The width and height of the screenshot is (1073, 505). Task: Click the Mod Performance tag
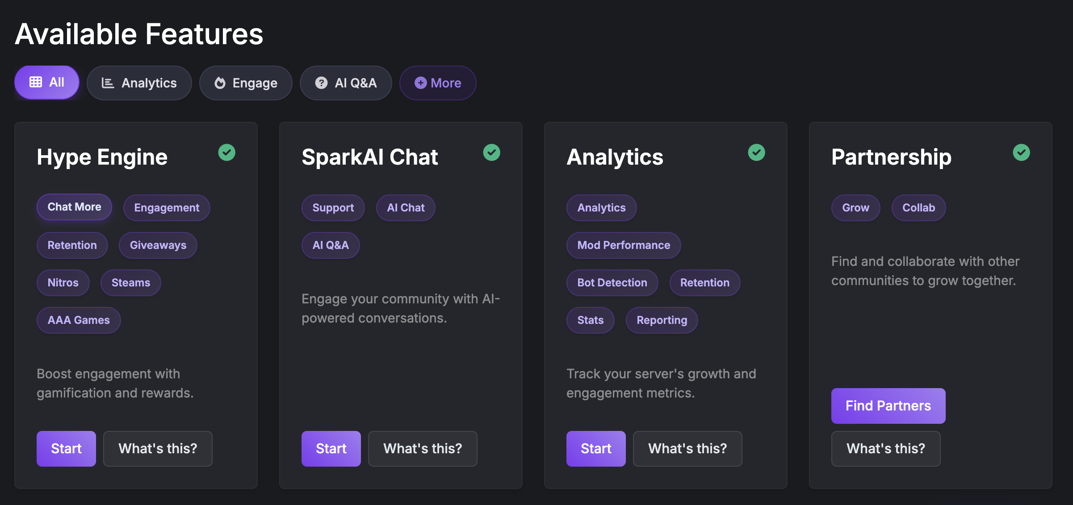[x=624, y=245]
